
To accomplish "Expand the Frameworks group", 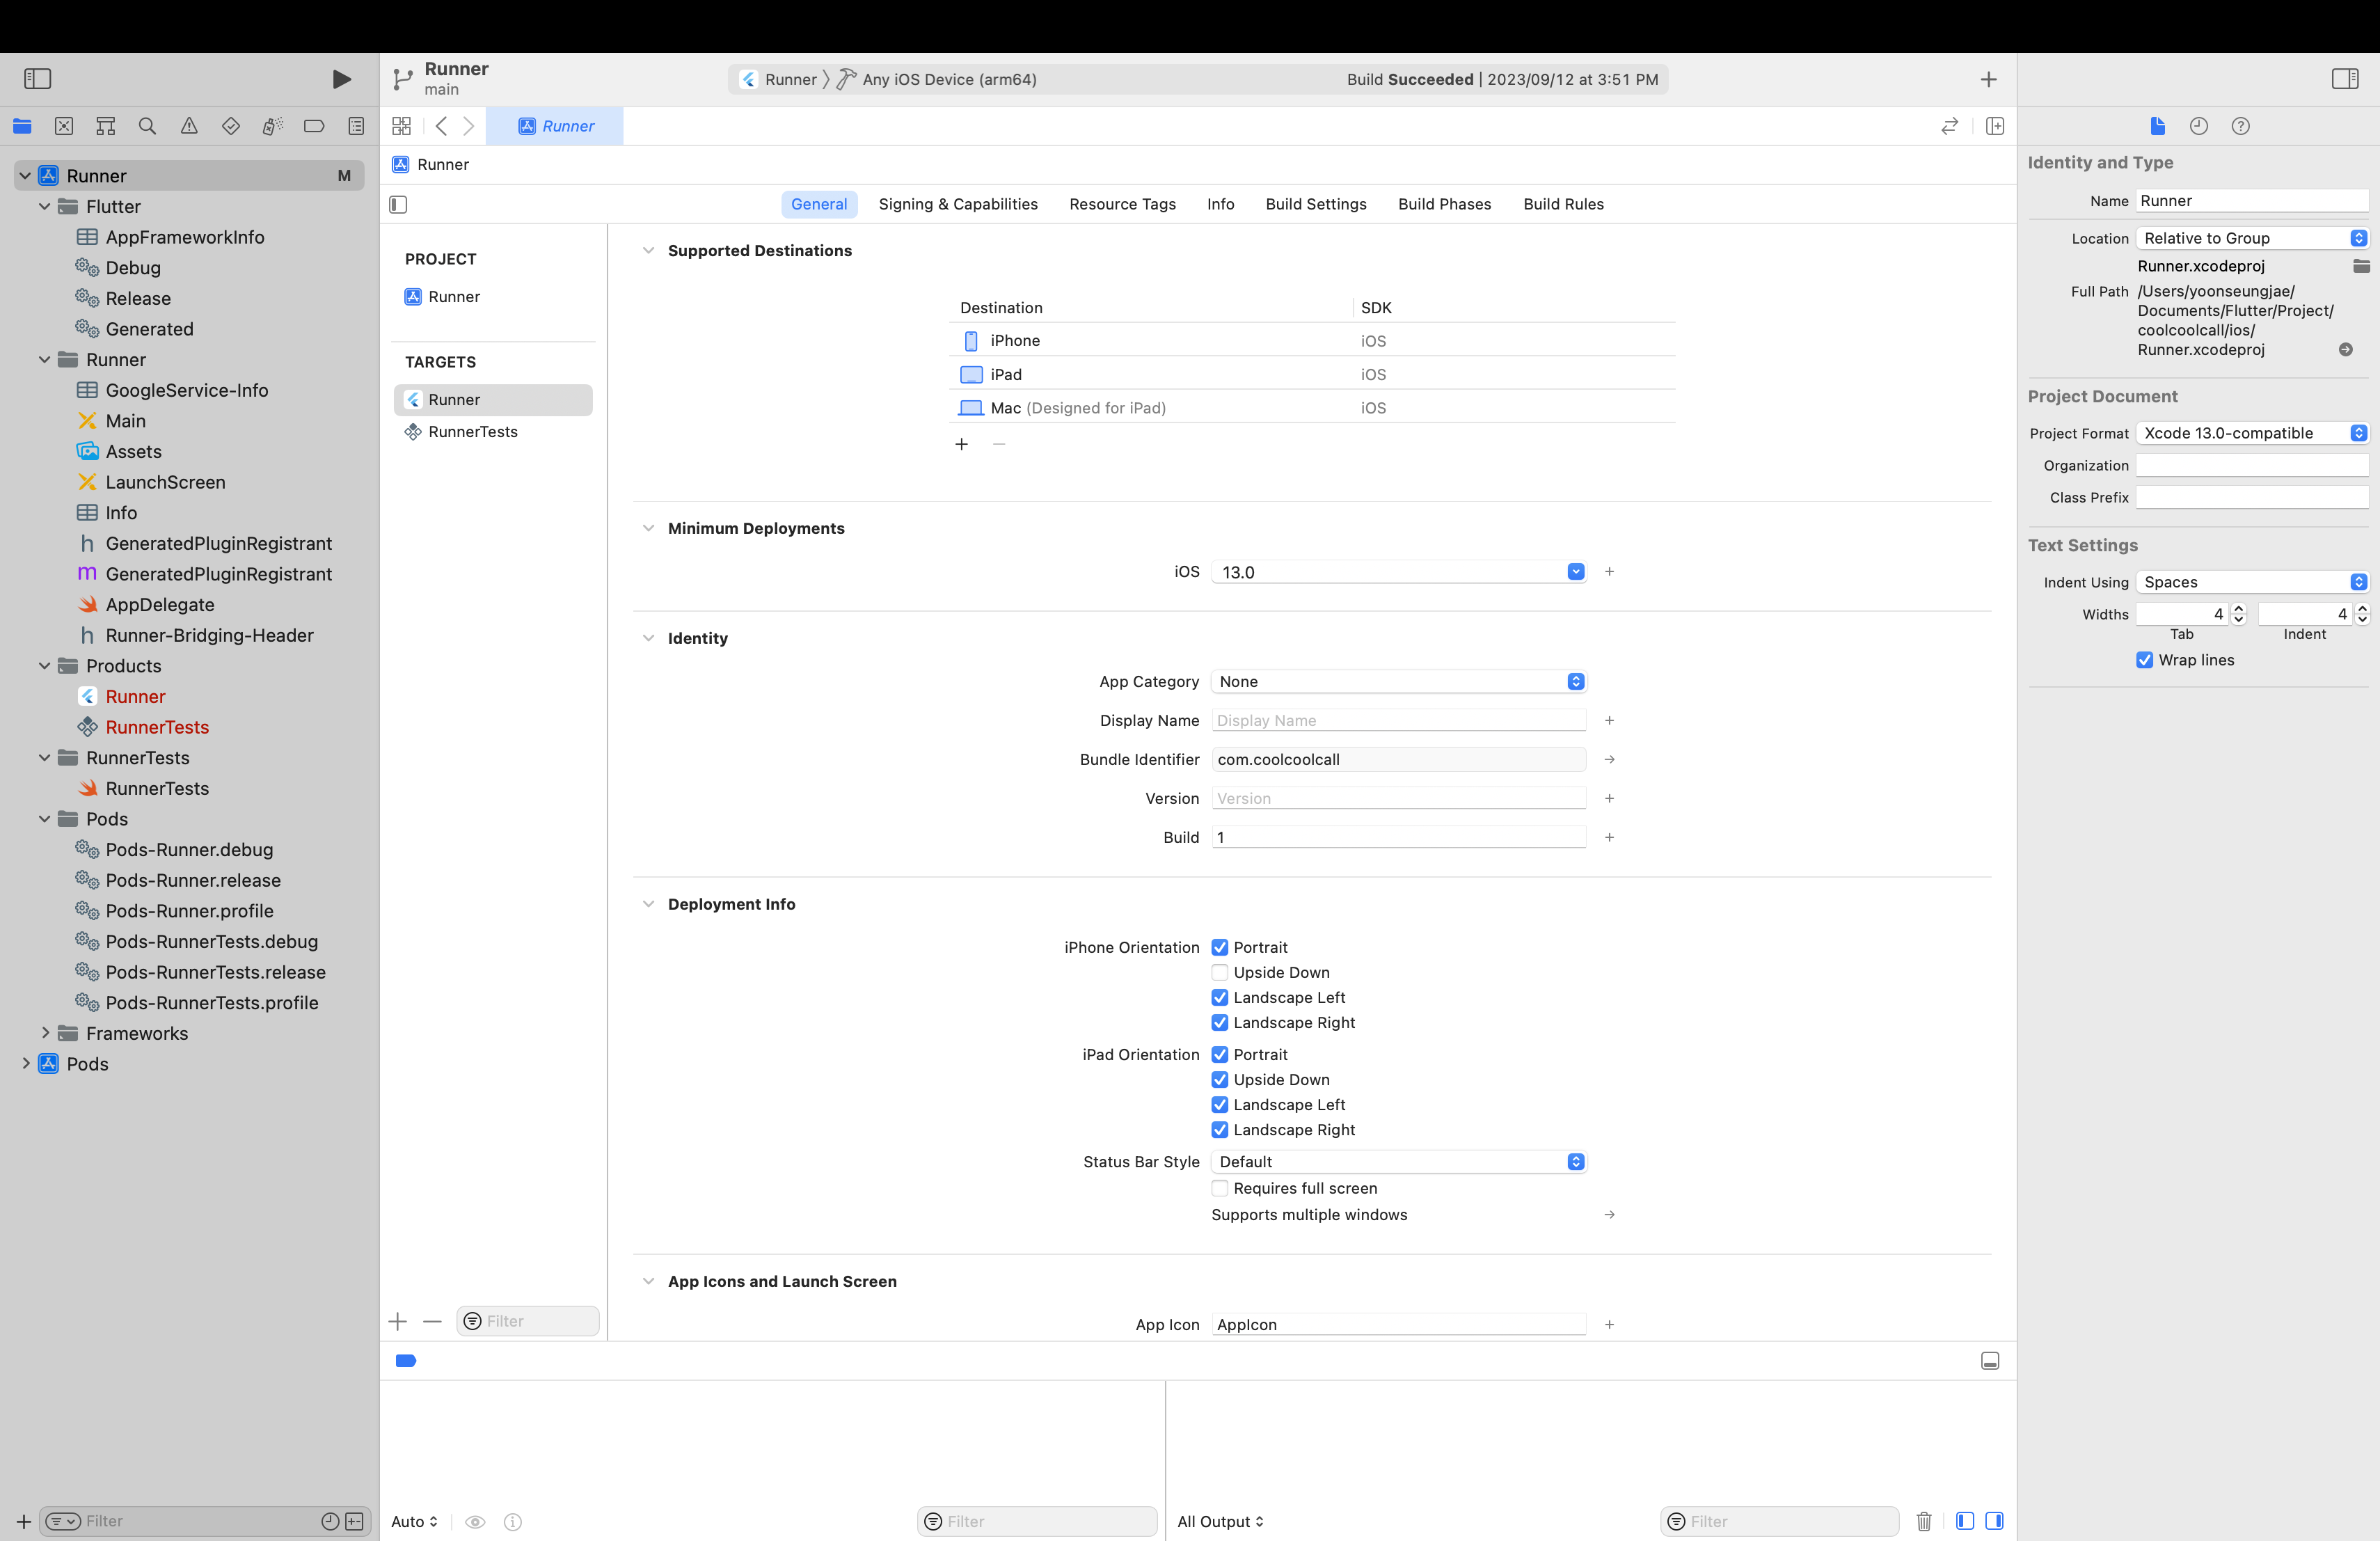I will (x=44, y=1033).
